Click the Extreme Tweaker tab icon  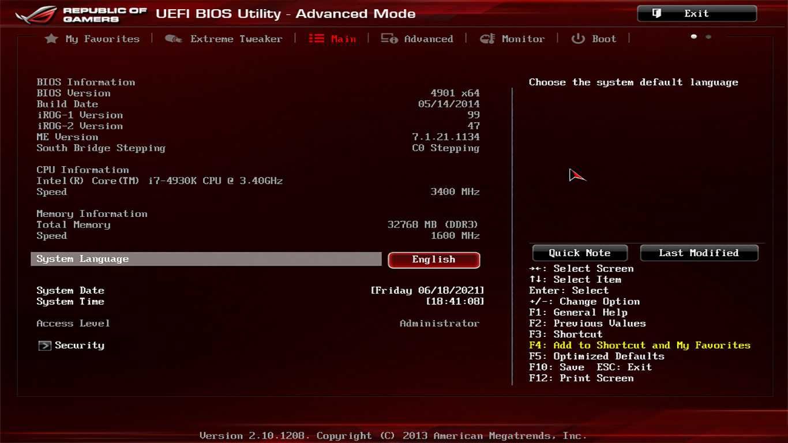pos(174,39)
